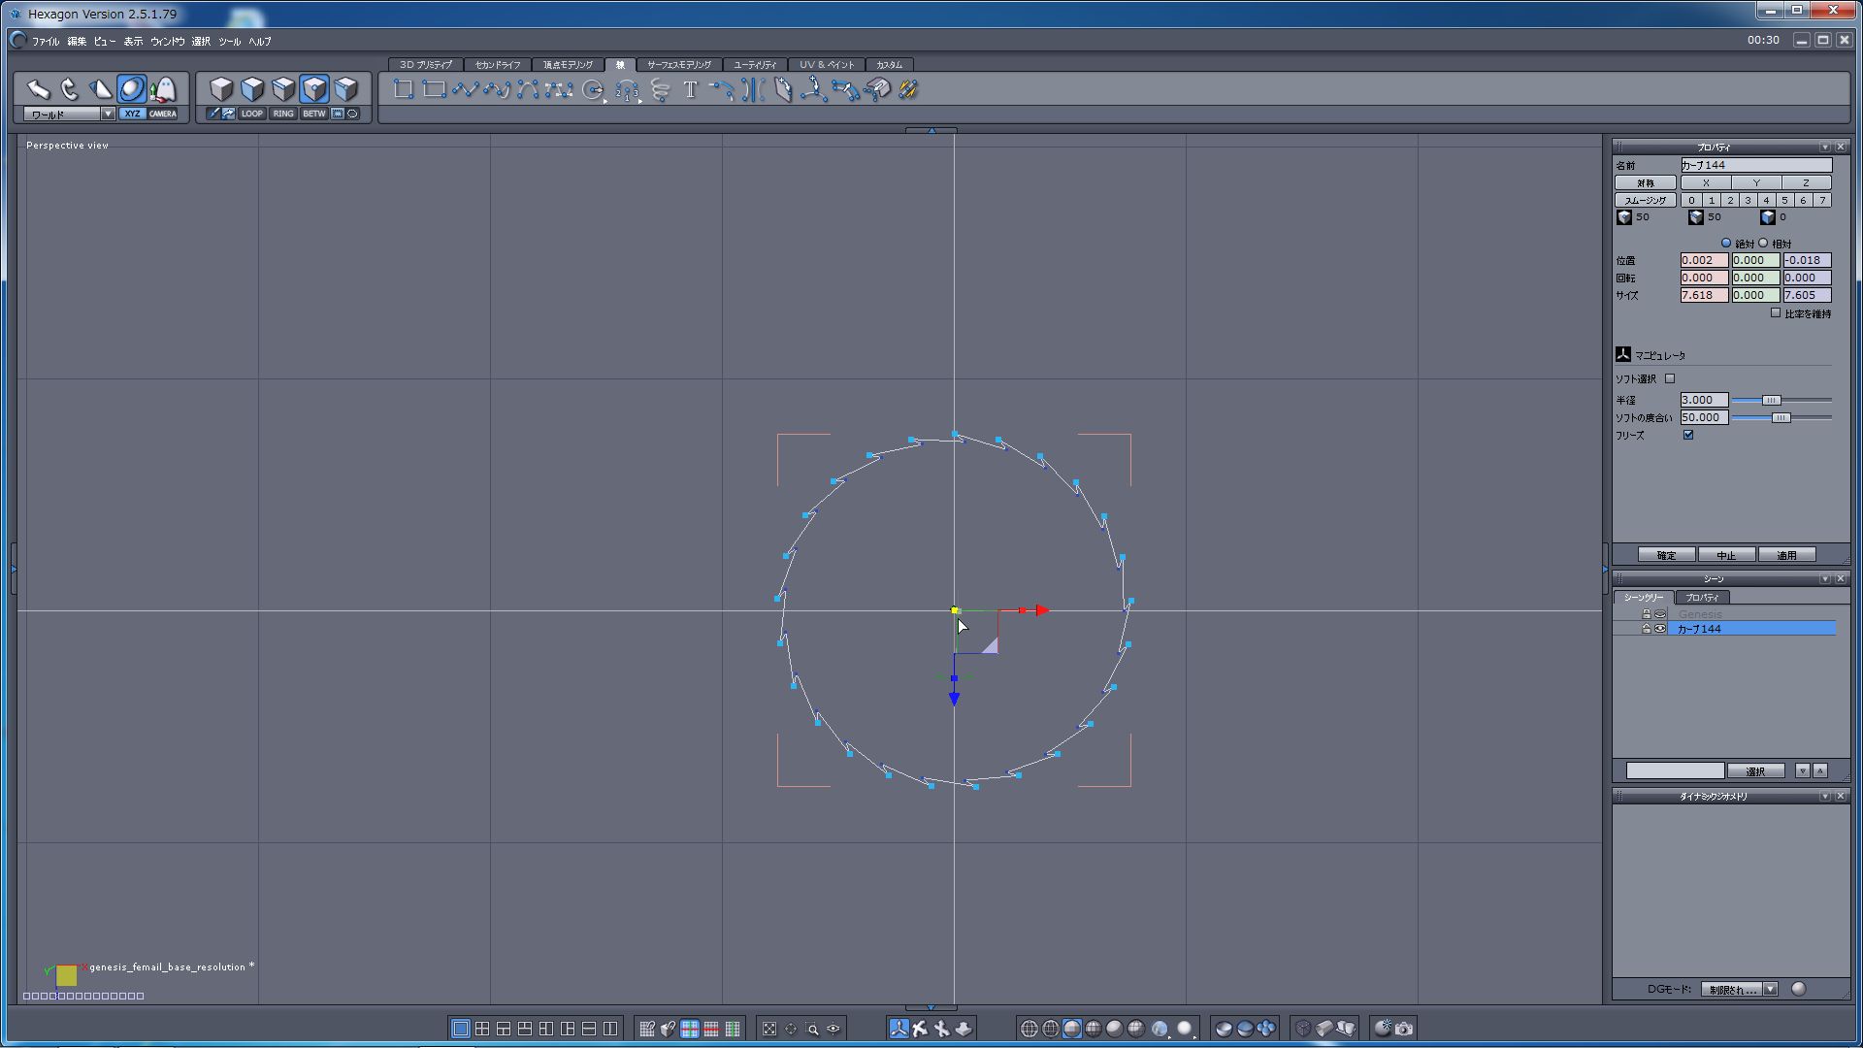
Task: Activate the Rotate manipulator tool
Action: coord(69,89)
